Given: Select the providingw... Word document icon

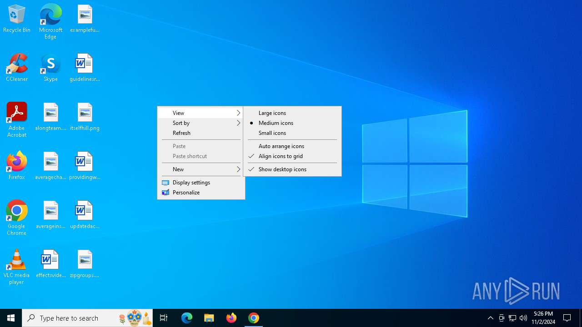Looking at the screenshot, I should (x=85, y=166).
